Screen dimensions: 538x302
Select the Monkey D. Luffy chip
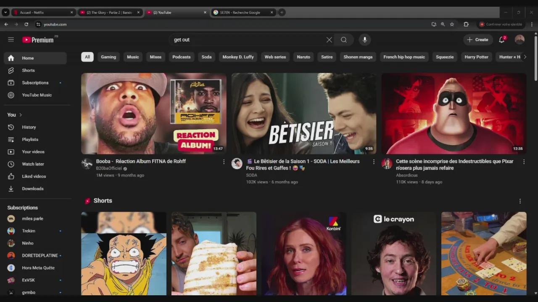pyautogui.click(x=238, y=57)
